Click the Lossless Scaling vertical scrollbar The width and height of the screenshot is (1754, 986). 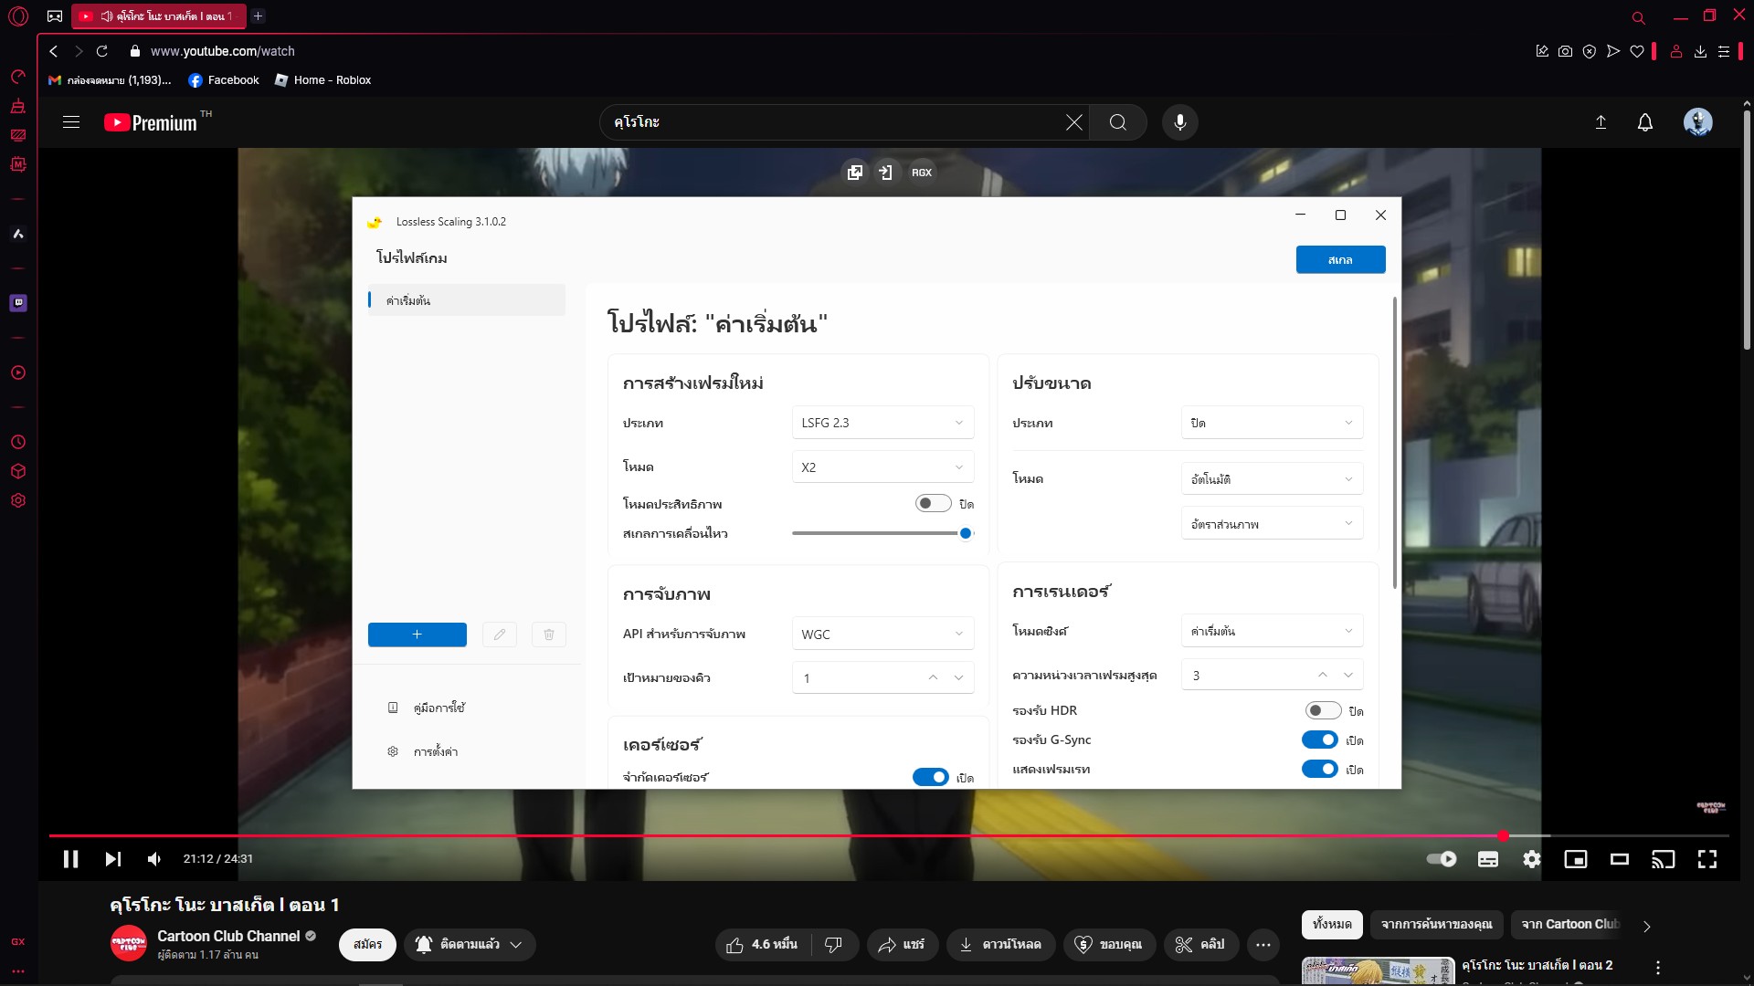[1394, 443]
